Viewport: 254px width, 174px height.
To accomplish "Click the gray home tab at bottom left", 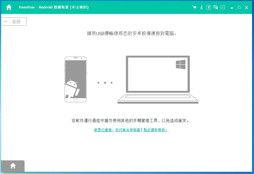I will click(x=13, y=166).
